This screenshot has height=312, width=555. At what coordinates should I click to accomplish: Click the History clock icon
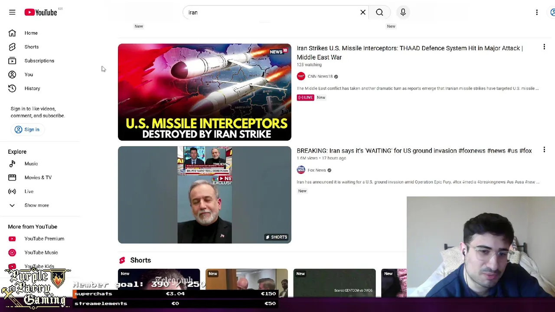(12, 88)
